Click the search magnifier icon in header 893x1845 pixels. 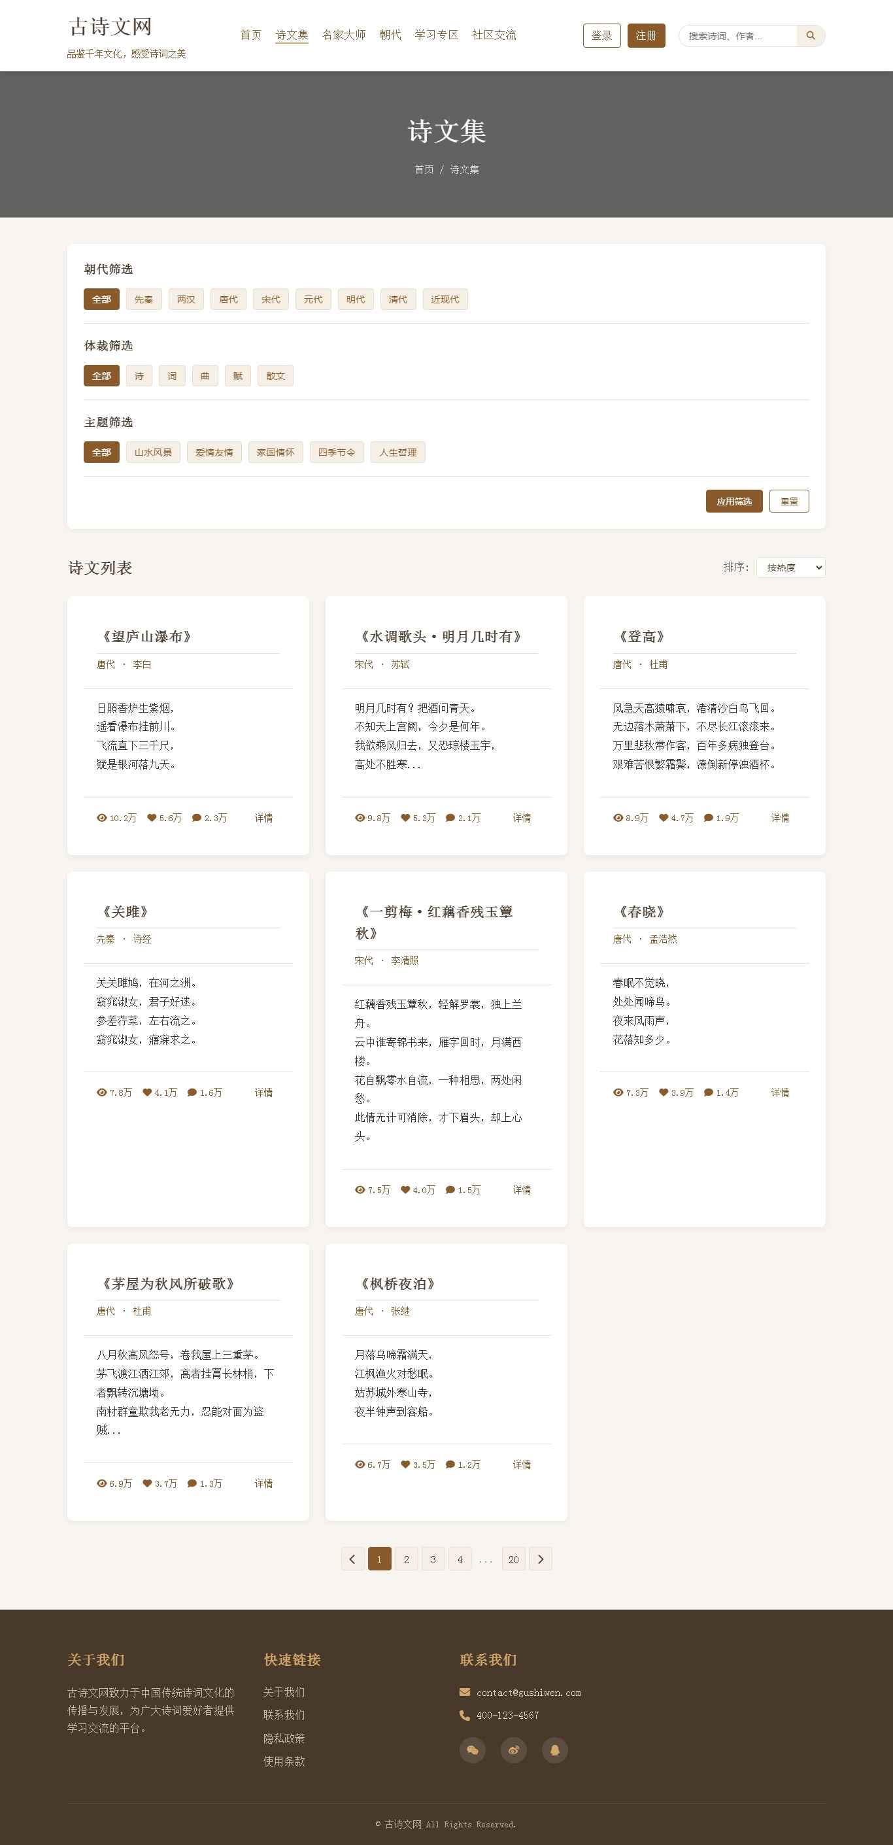pyautogui.click(x=810, y=36)
